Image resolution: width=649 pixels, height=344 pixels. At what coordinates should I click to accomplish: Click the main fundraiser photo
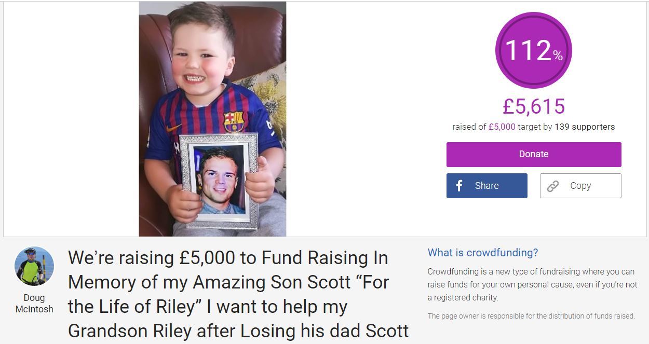pyautogui.click(x=212, y=119)
